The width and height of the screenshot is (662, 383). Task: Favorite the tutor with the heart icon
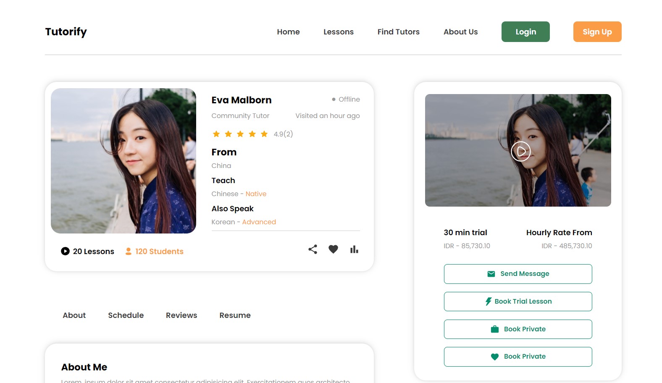[333, 249]
